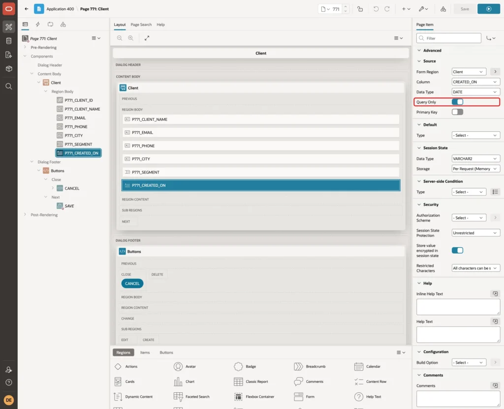504x409 pixels.
Task: Open the Storage Per Request dropdown
Action: [476, 169]
